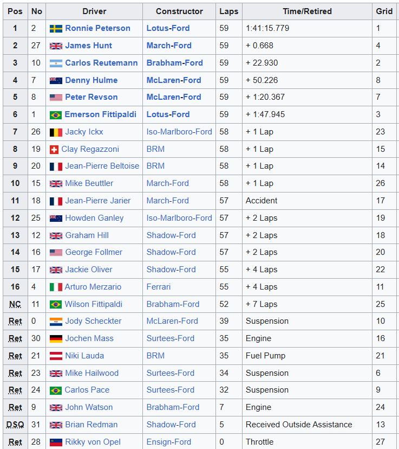
Task: Click the Swiss flag beside Clay Regazzoni
Action: [x=54, y=150]
